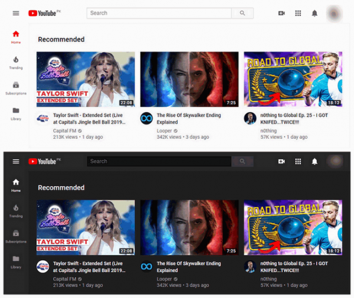Open the YouTube apps grid, dark theme
The width and height of the screenshot is (354, 298).
point(298,162)
